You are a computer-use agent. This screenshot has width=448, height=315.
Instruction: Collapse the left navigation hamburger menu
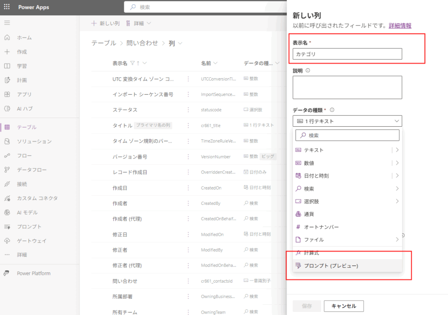click(7, 23)
